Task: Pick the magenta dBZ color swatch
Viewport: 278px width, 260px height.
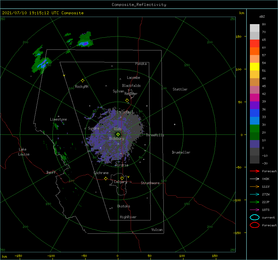Action: 255,98
